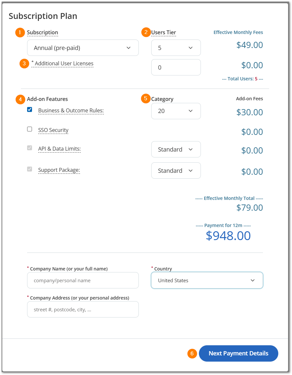Open the Support Package Standard dropdown
292x375 pixels.
[x=176, y=171]
